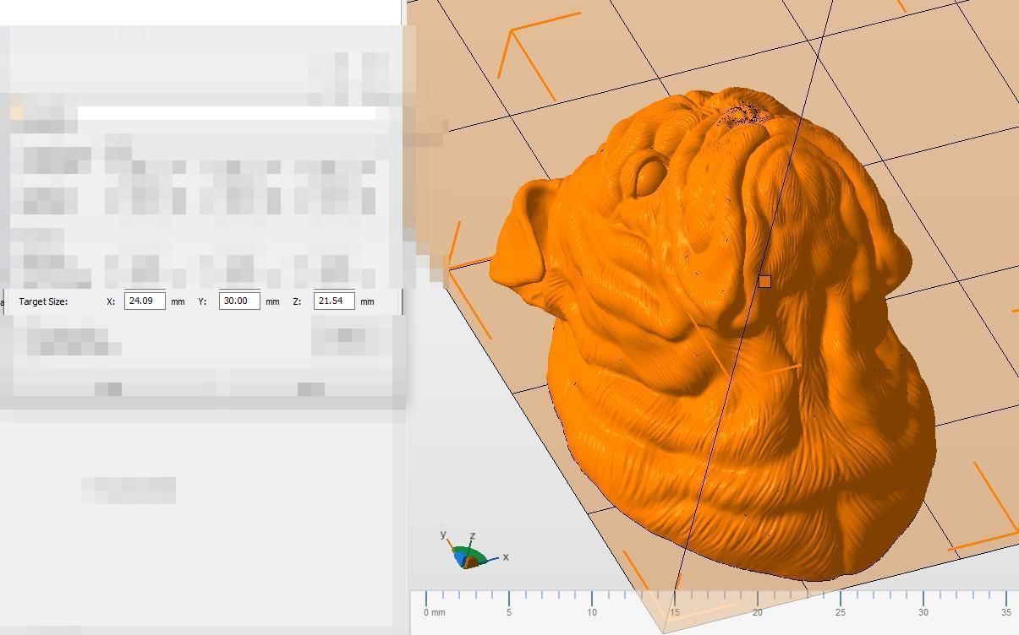Click the Target Size X field showing 24.09
The height and width of the screenshot is (635, 1019).
pyautogui.click(x=145, y=301)
